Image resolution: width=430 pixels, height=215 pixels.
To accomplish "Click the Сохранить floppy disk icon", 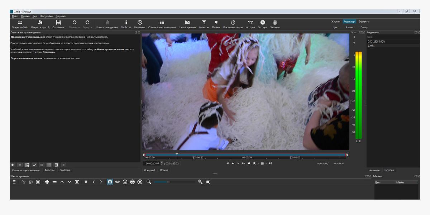I will (x=58, y=22).
